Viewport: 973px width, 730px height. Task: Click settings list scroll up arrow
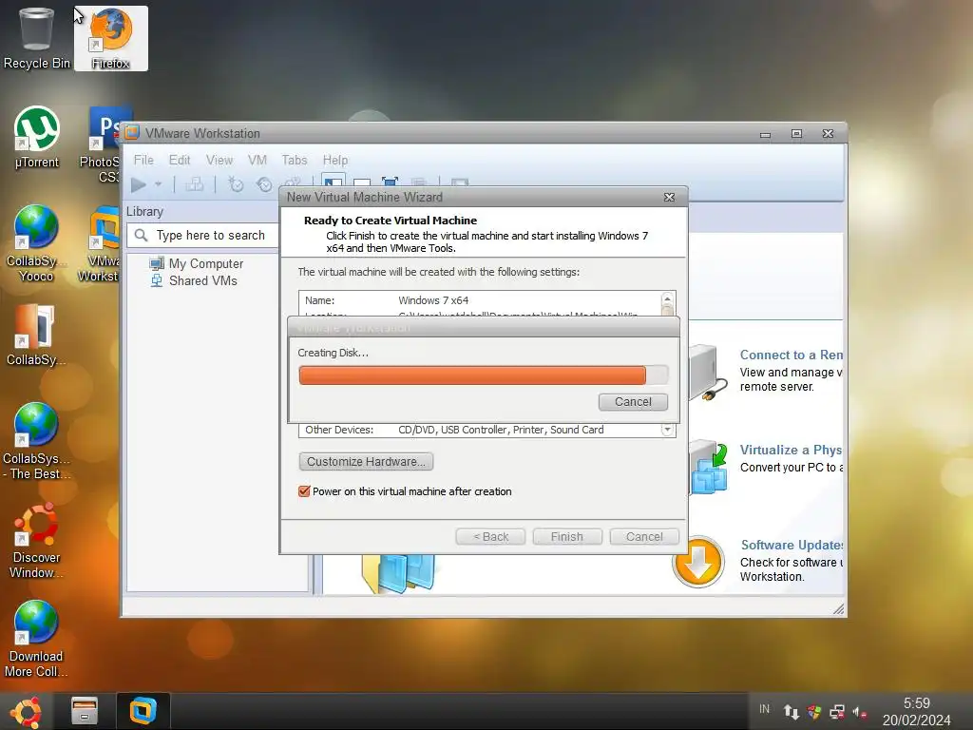(667, 298)
